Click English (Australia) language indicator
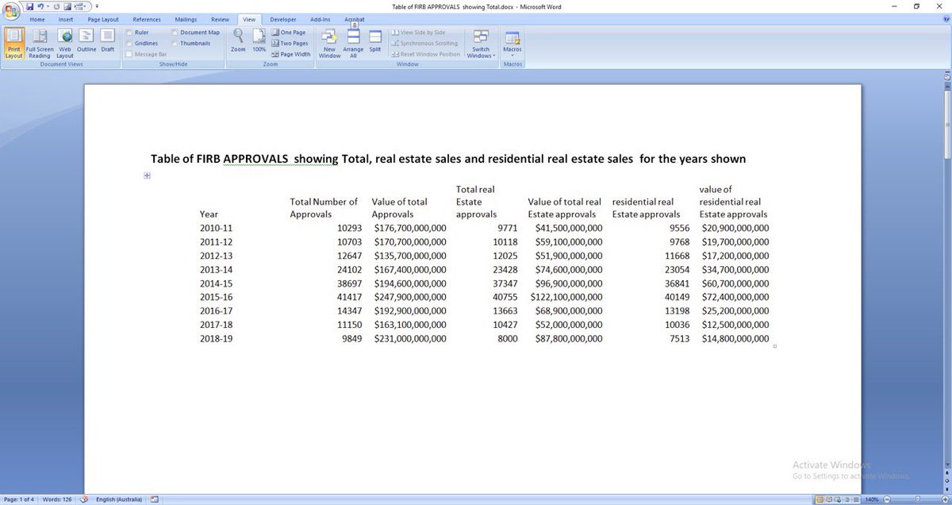Image resolution: width=952 pixels, height=505 pixels. (x=119, y=499)
